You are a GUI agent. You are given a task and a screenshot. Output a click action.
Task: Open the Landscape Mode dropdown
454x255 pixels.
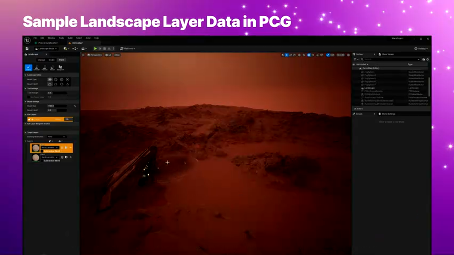coord(46,49)
